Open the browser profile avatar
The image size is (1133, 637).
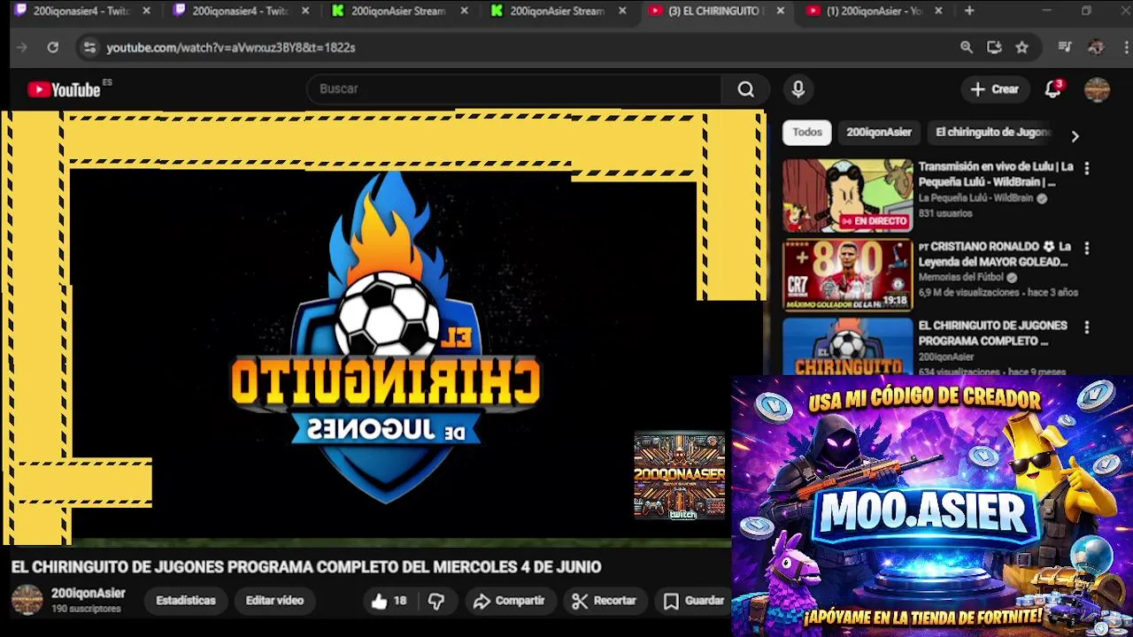tap(1096, 48)
